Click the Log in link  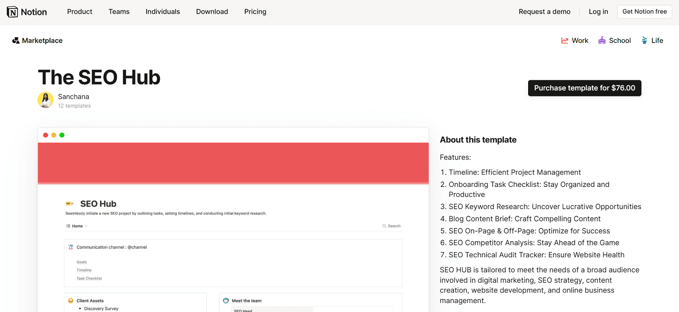click(598, 11)
